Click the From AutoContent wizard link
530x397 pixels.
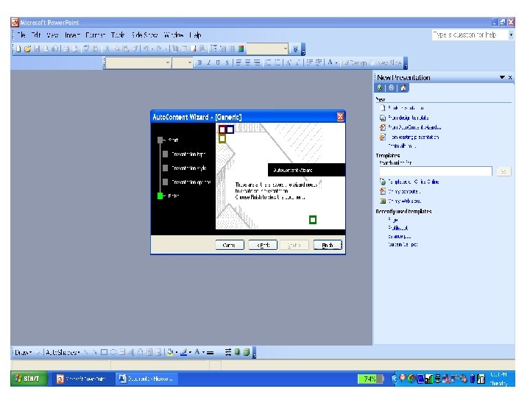(x=414, y=127)
